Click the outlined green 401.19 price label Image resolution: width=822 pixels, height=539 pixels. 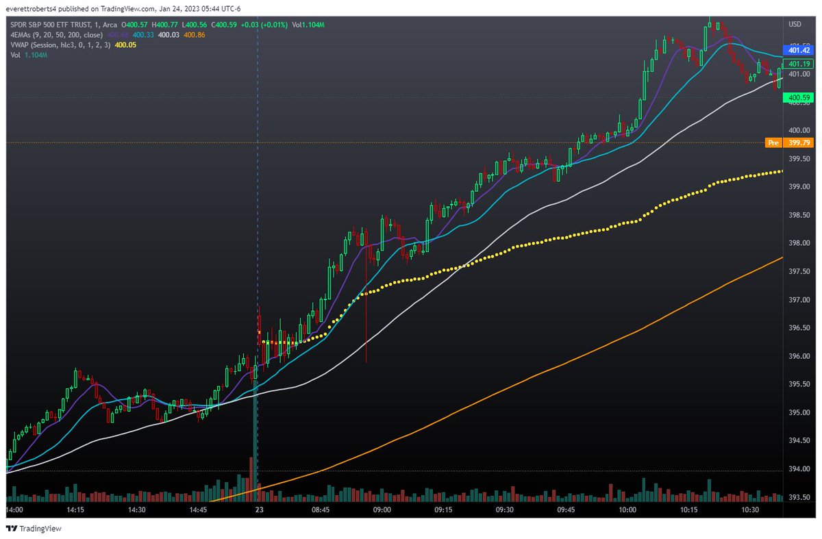(799, 62)
